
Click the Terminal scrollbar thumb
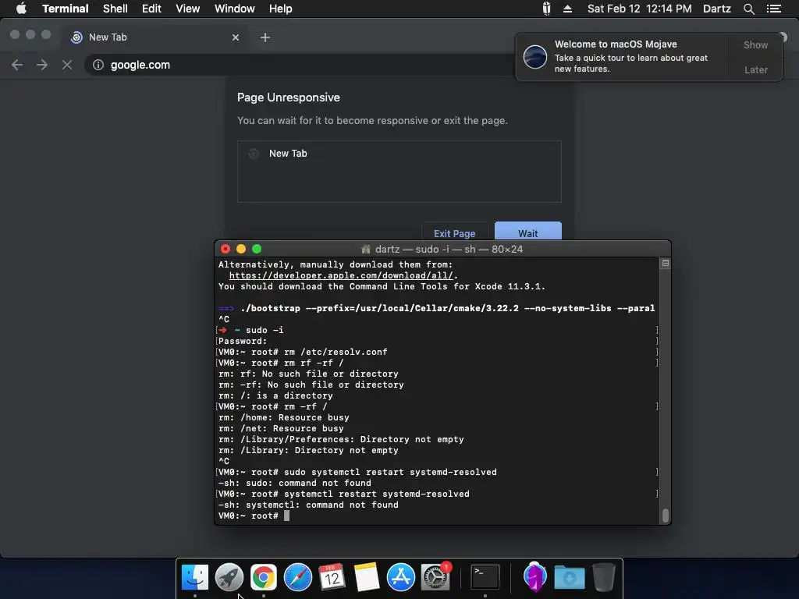(x=665, y=515)
